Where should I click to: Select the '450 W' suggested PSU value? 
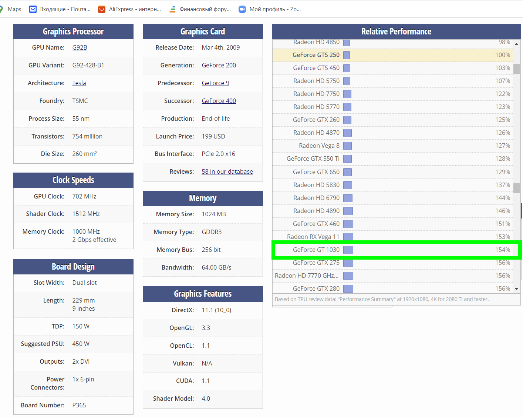[81, 344]
